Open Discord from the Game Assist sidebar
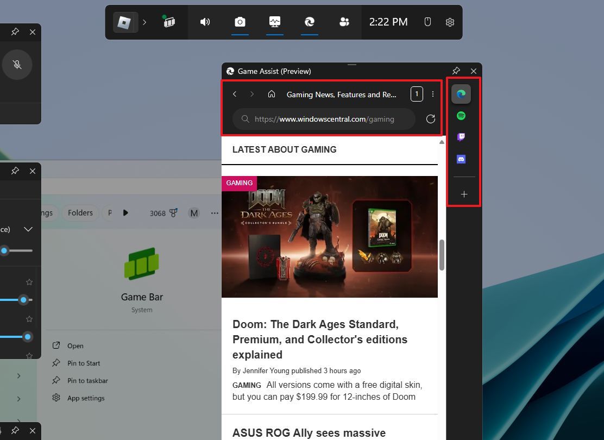 click(x=461, y=159)
